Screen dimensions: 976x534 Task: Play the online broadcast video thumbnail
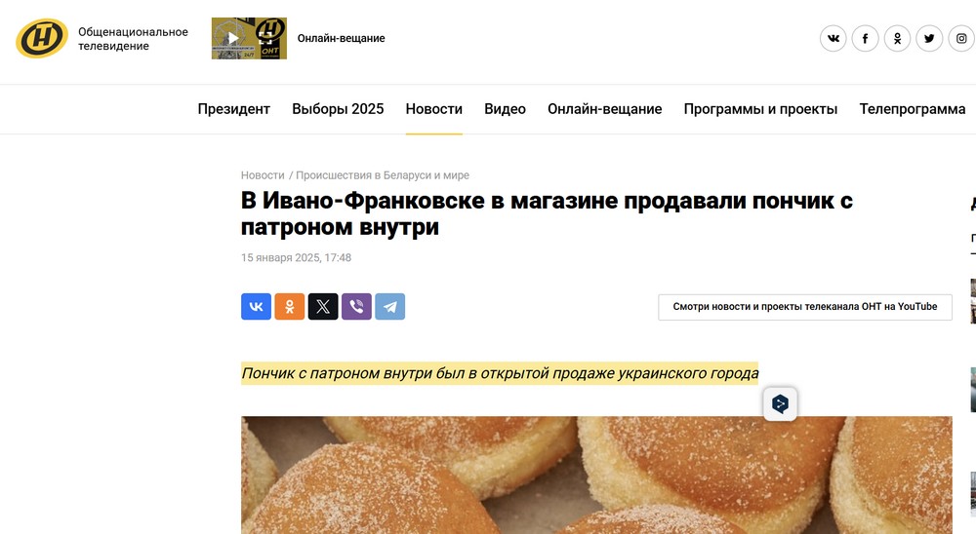pos(249,39)
